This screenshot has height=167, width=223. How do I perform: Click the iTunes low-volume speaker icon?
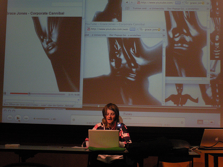(34, 119)
